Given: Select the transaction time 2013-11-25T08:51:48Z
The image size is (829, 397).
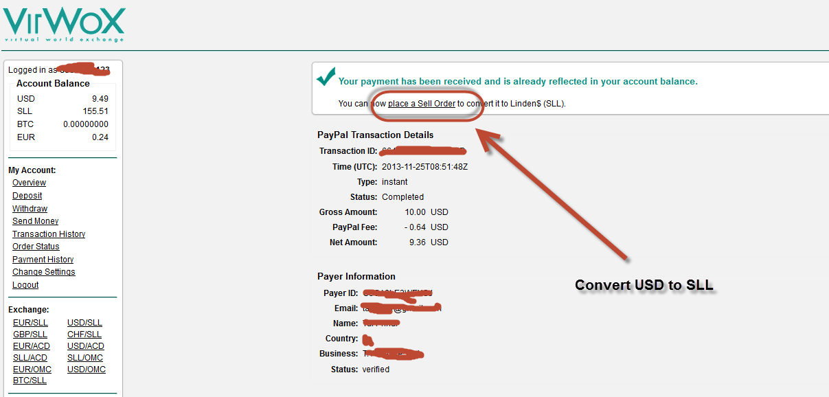Looking at the screenshot, I should [x=424, y=167].
